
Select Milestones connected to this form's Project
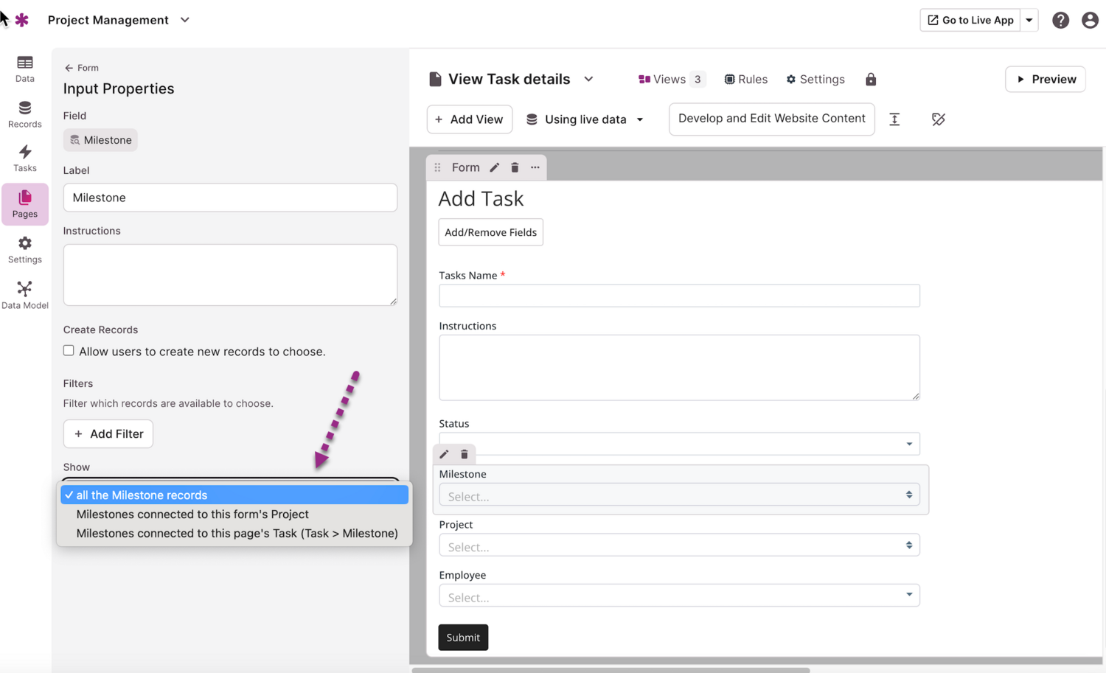tap(192, 515)
